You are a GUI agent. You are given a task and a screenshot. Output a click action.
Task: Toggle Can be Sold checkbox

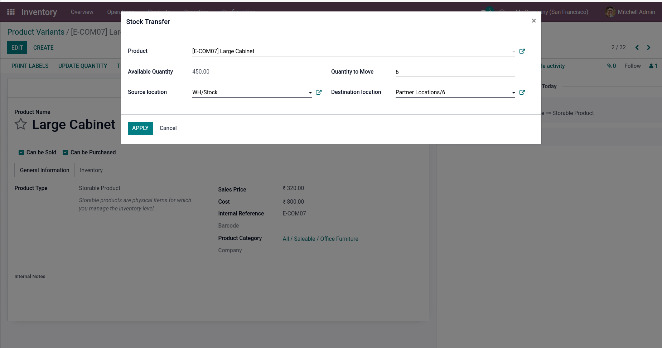21,153
